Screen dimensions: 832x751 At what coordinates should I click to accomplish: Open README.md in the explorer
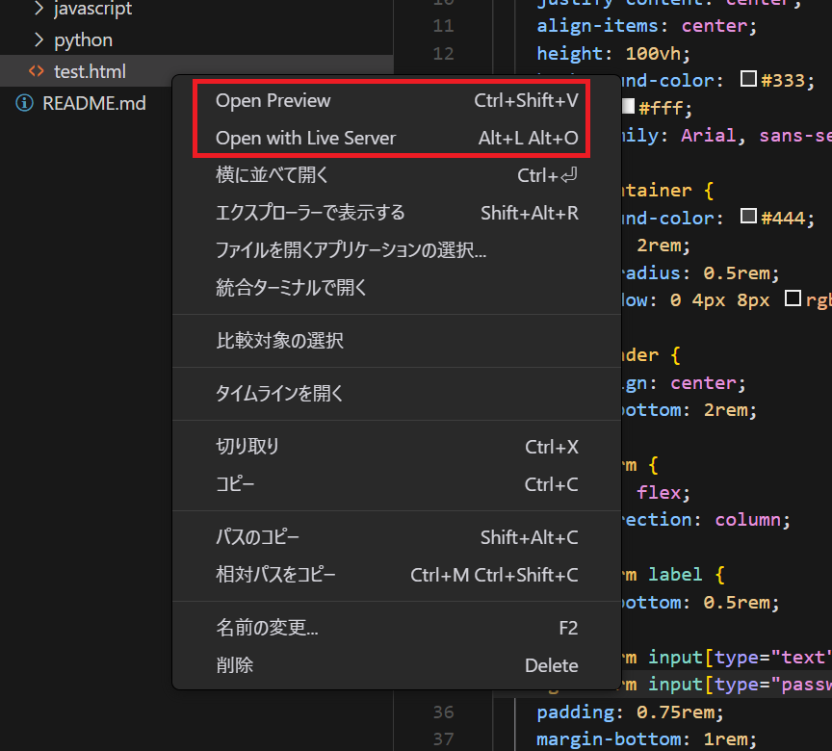[x=86, y=103]
